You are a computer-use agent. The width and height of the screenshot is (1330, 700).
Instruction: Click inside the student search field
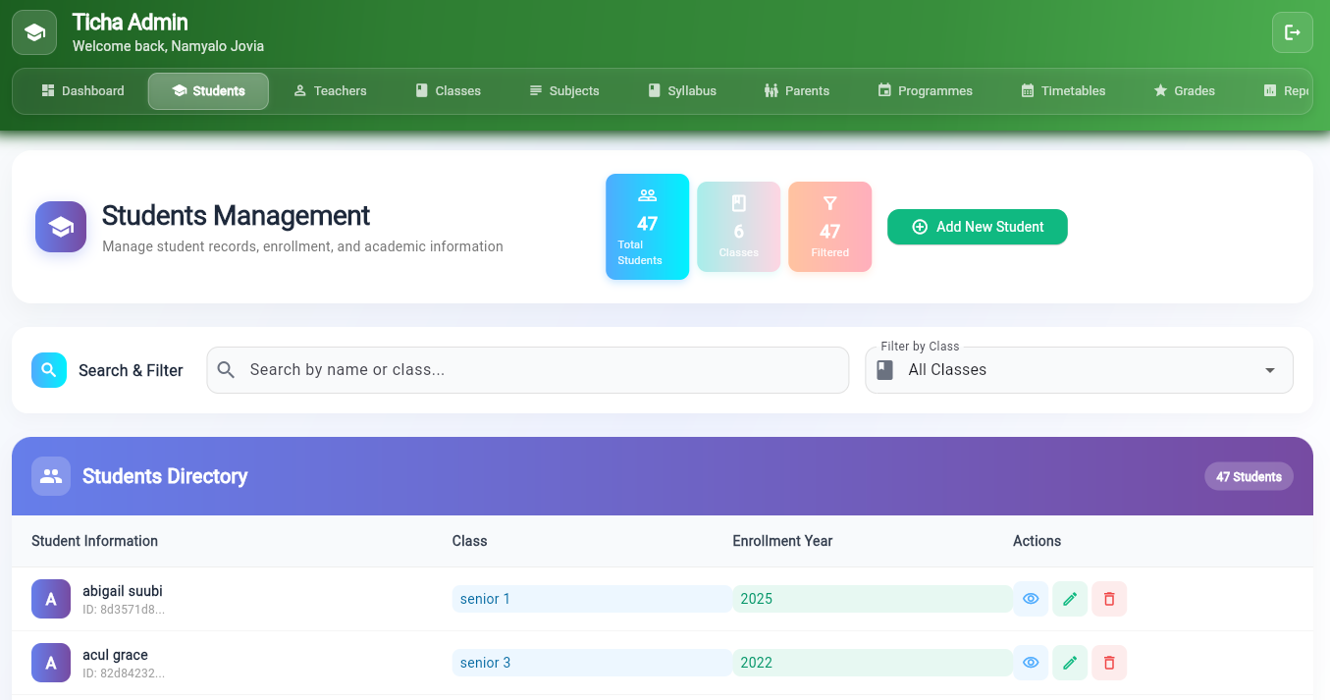[x=527, y=370]
